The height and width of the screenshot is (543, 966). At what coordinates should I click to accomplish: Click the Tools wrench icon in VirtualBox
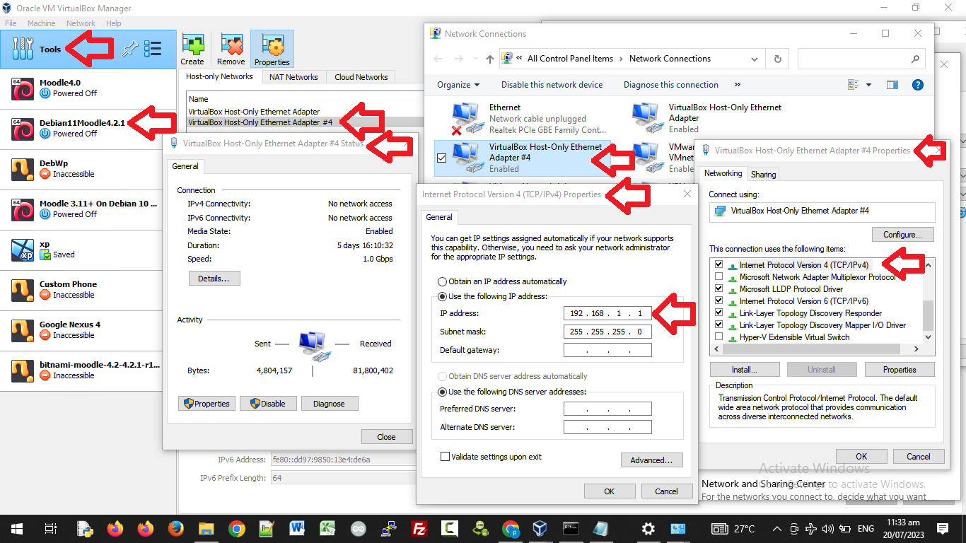(x=23, y=49)
